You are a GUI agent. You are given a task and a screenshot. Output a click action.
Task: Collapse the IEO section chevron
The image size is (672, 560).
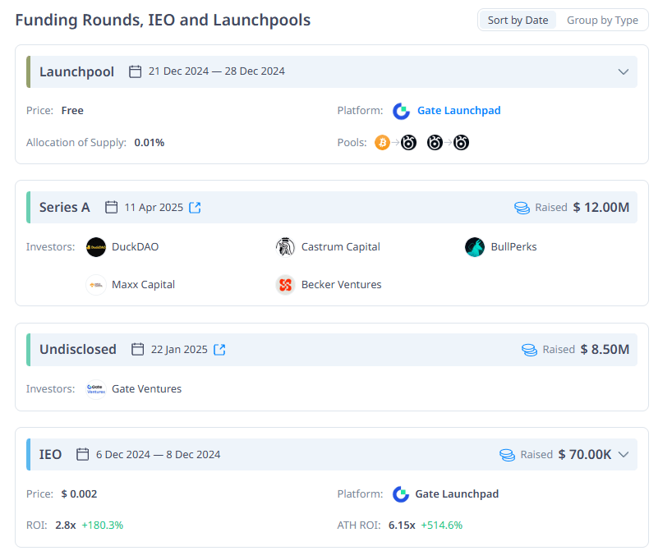pos(624,454)
